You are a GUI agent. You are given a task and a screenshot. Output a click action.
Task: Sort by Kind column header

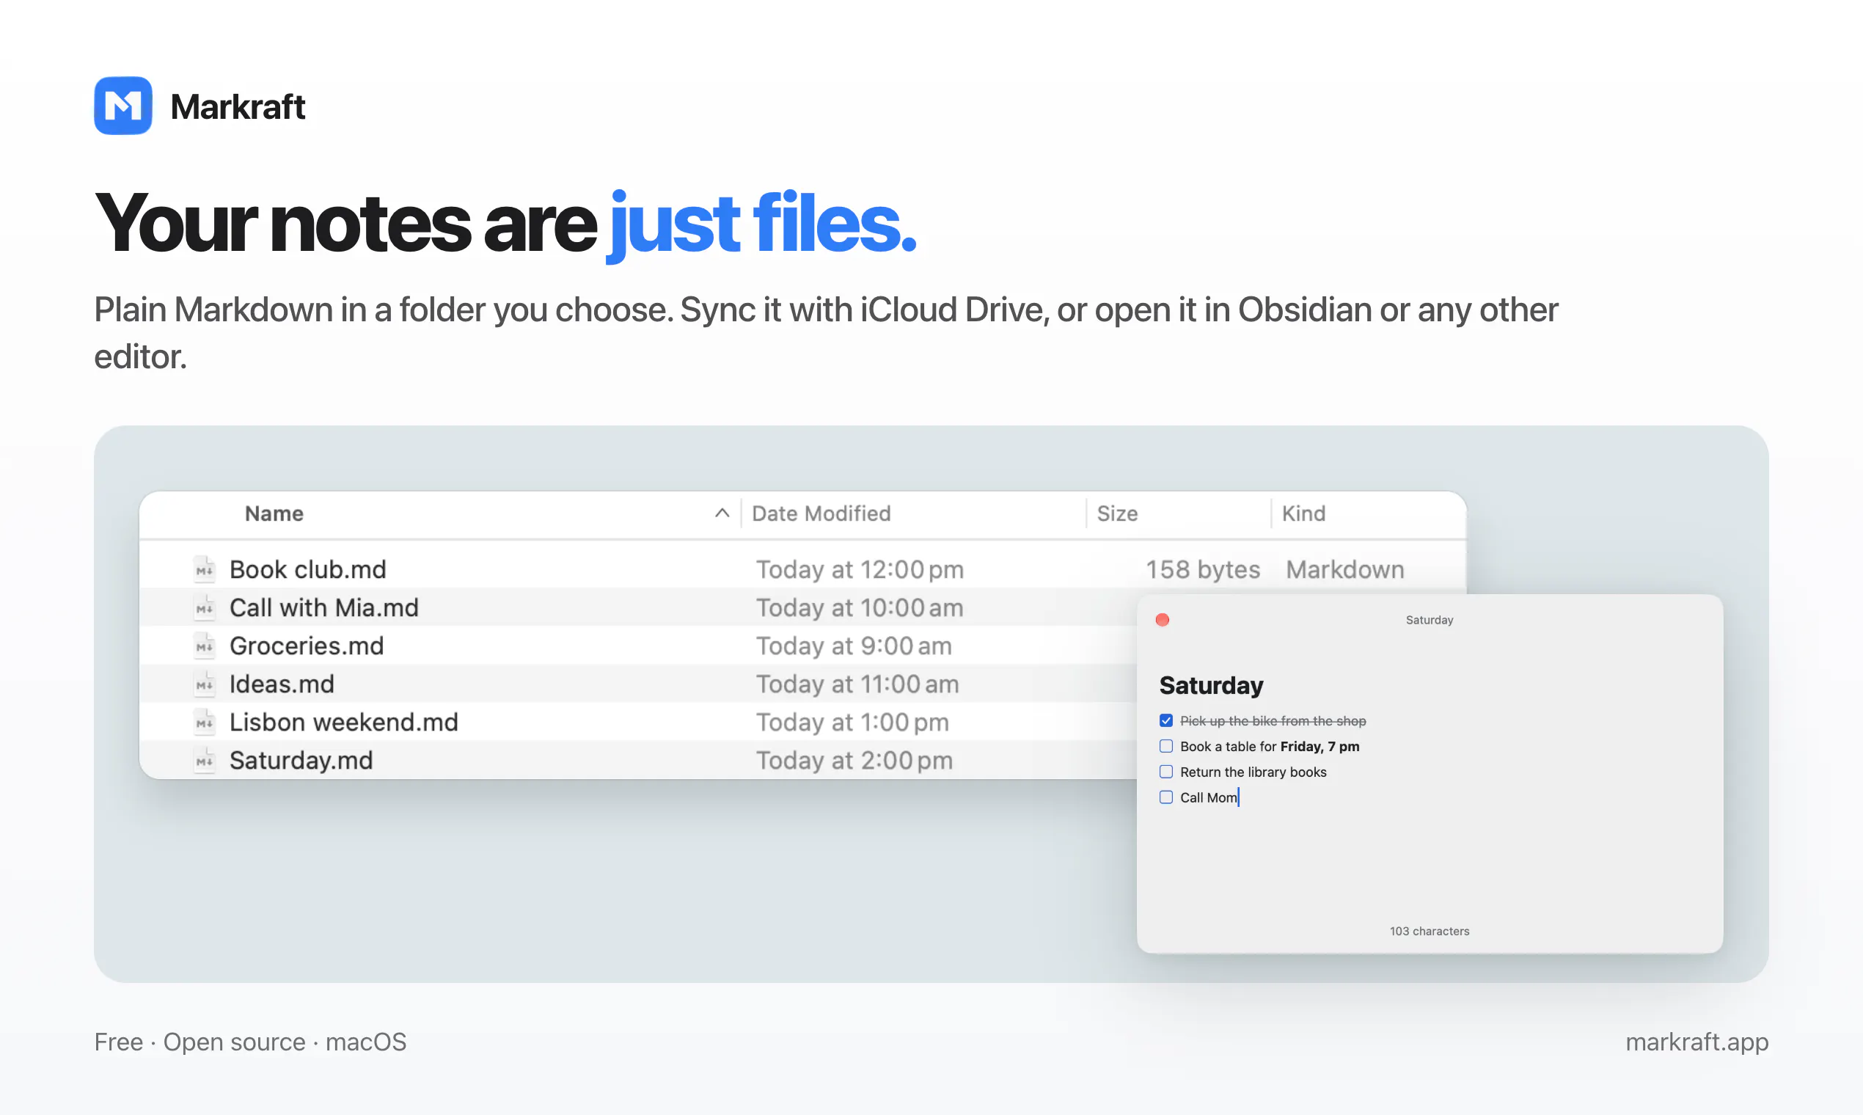click(x=1303, y=513)
